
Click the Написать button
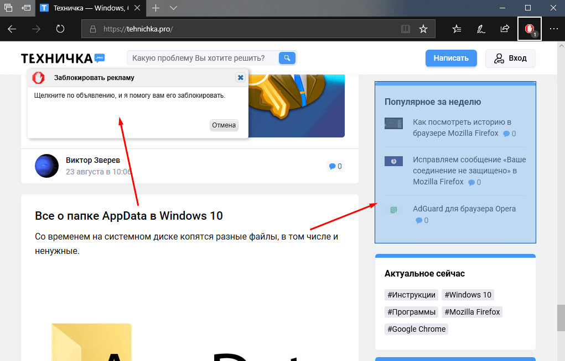click(x=451, y=59)
